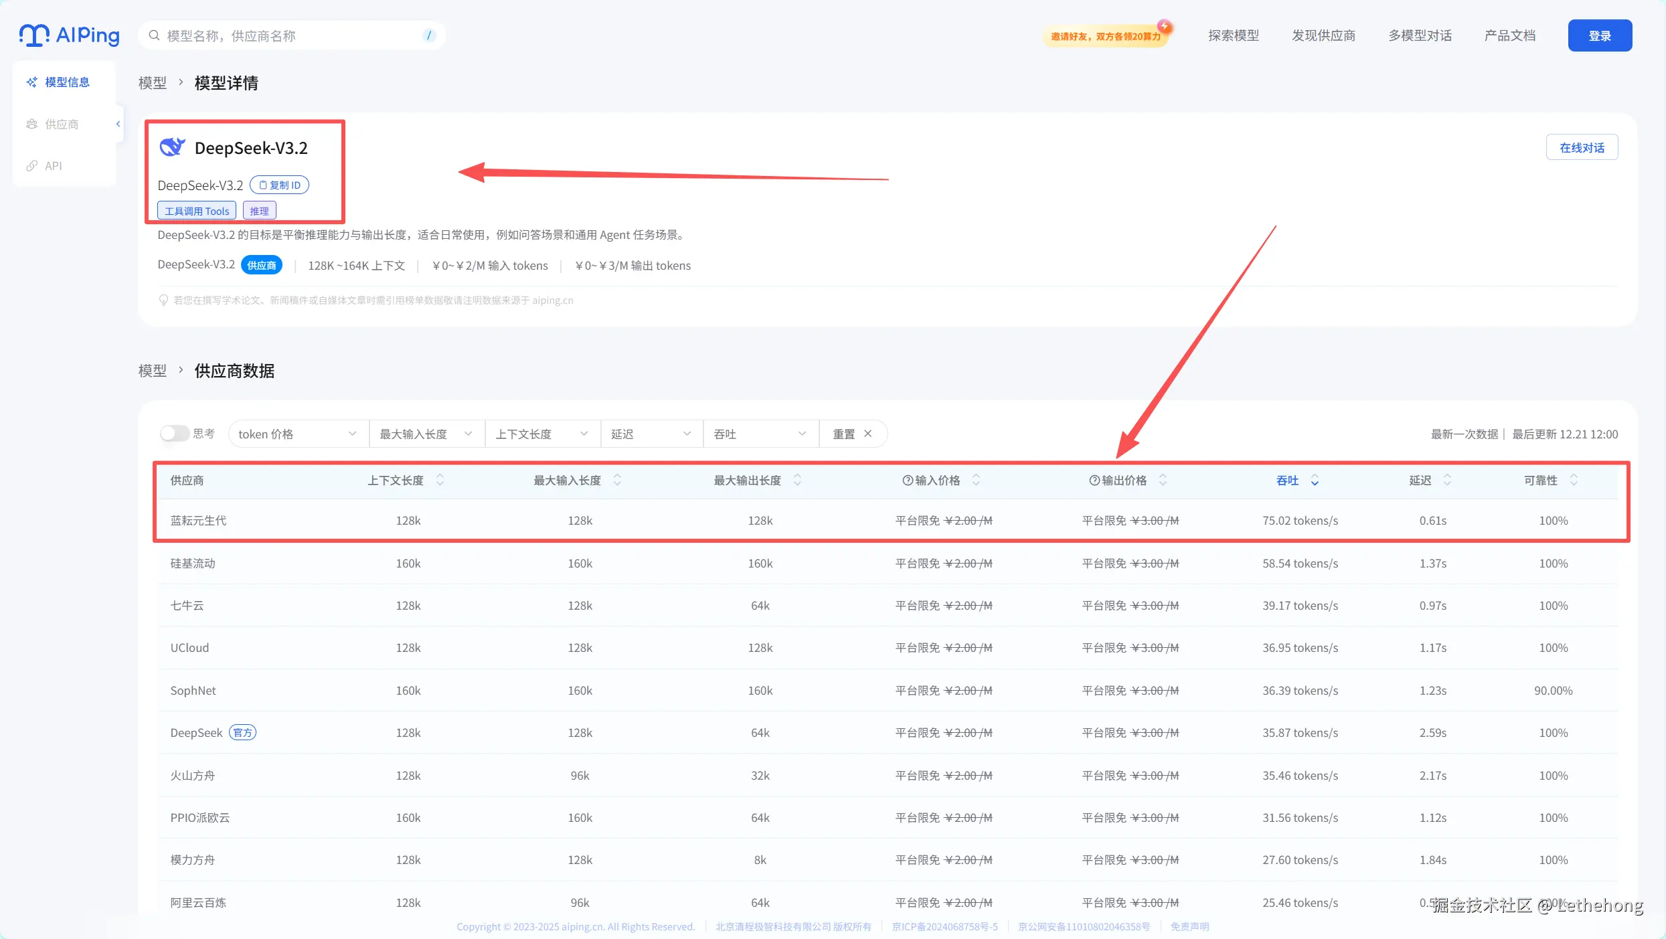Screen dimensions: 1666x939
Task: Click the 登录 button
Action: (x=1599, y=35)
